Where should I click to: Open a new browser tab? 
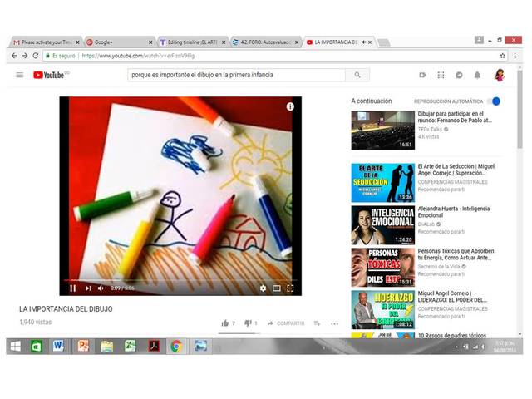(384, 42)
